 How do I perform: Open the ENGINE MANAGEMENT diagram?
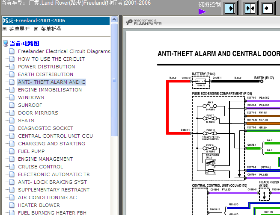coord(45,159)
